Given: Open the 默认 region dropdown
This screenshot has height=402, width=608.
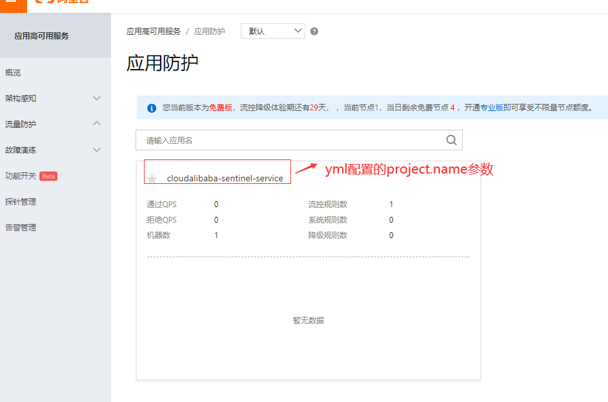Looking at the screenshot, I should 272,31.
